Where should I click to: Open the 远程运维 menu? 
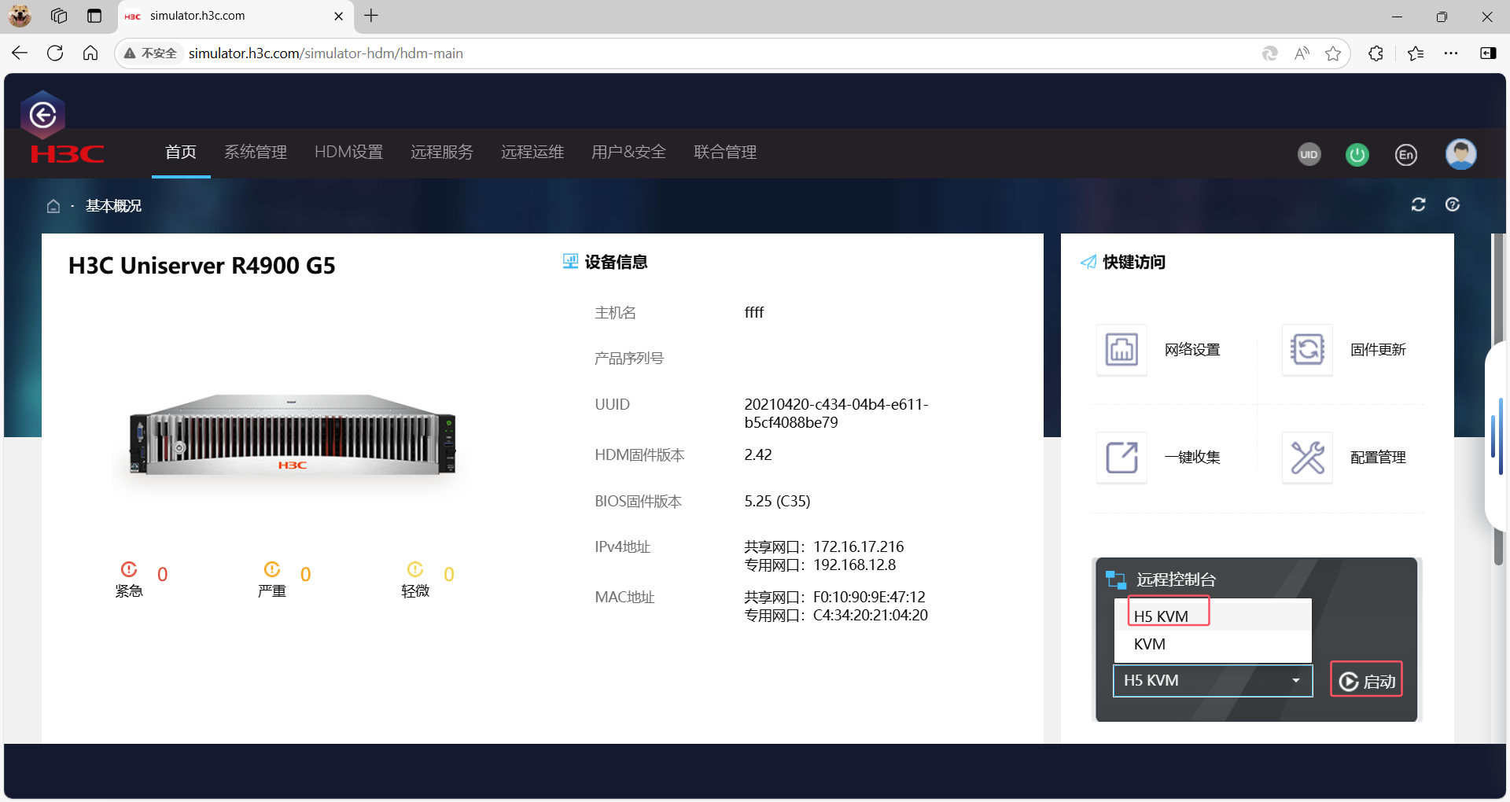(532, 152)
